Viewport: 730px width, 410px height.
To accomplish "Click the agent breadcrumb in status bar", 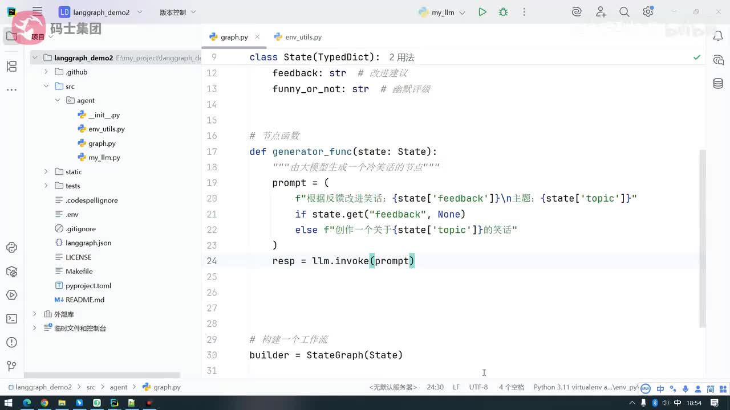I will point(119,387).
